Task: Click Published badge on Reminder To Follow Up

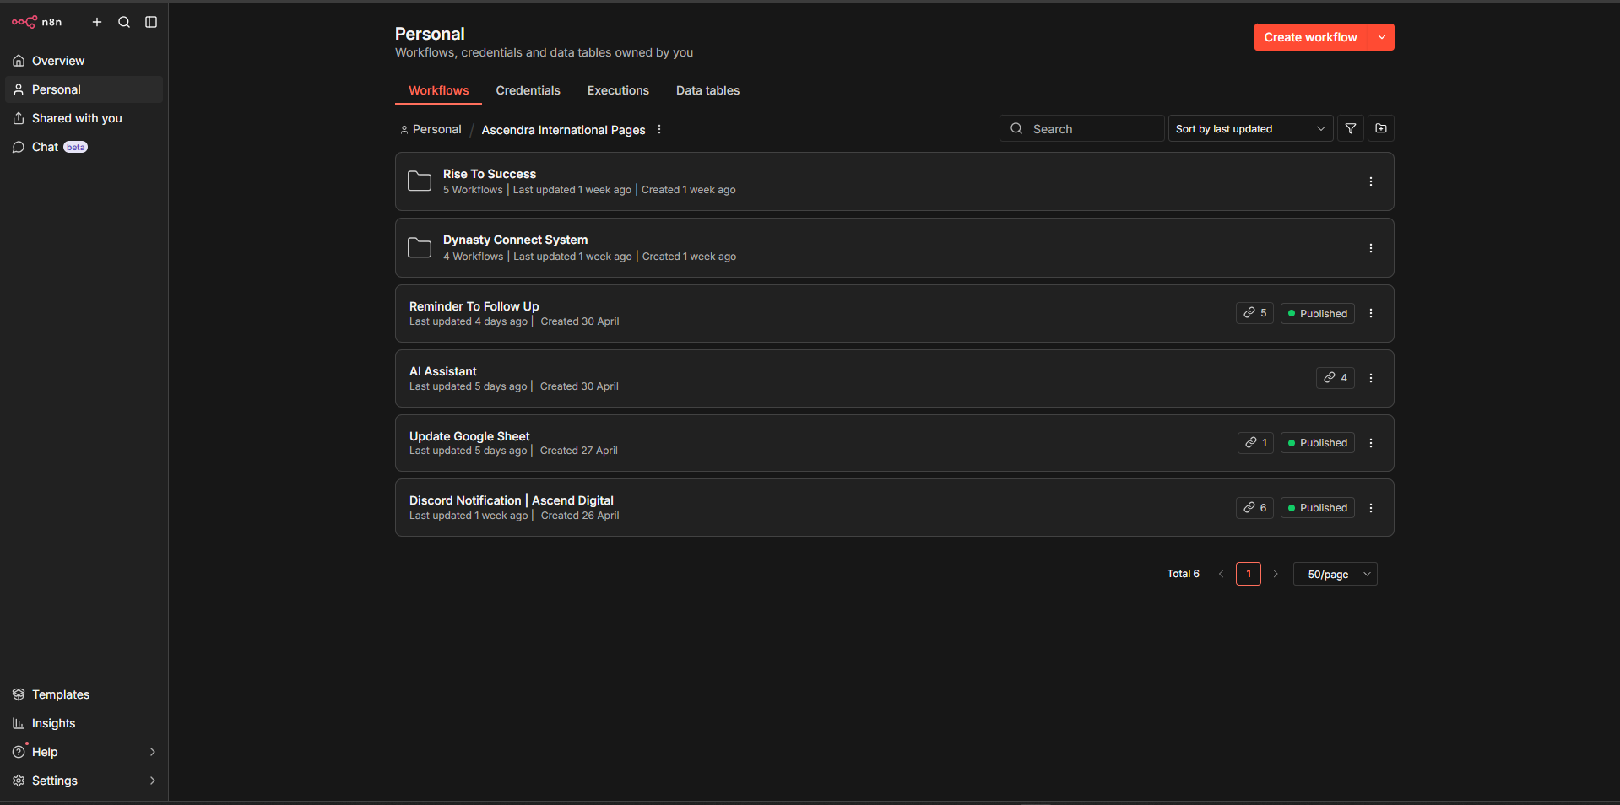Action: coord(1317,313)
